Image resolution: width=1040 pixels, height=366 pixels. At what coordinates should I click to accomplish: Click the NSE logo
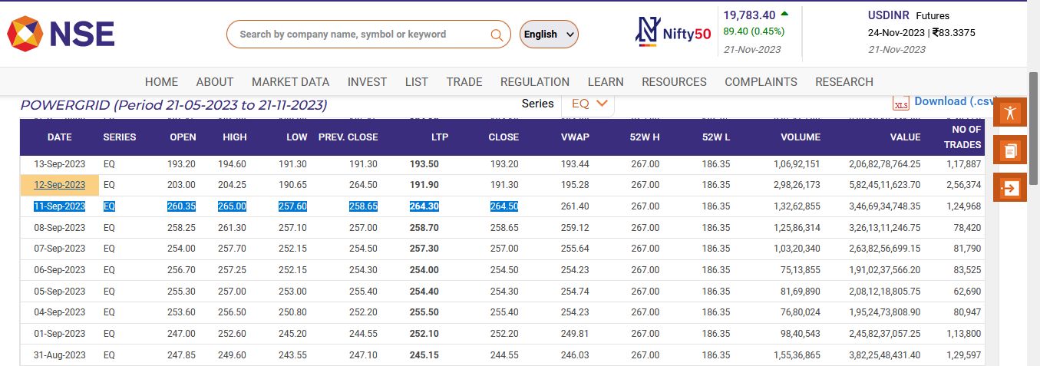(x=61, y=35)
